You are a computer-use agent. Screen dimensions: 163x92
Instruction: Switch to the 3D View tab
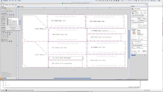pos(22,7)
